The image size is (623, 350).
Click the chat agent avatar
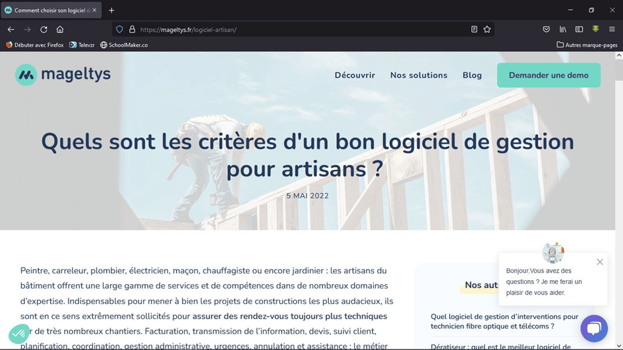(x=553, y=252)
